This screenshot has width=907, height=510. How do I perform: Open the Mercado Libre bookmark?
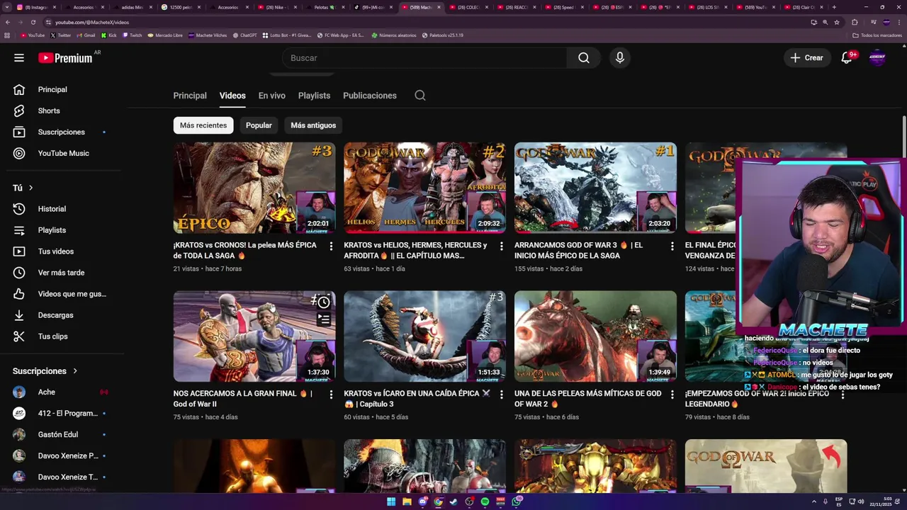(164, 35)
